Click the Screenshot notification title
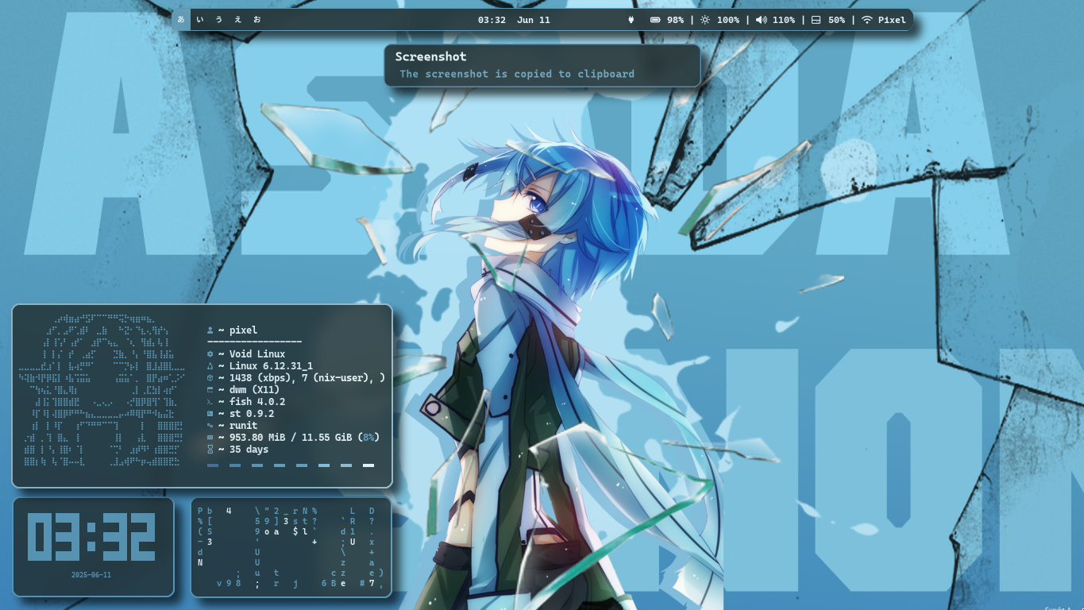The height and width of the screenshot is (610, 1084). click(430, 56)
